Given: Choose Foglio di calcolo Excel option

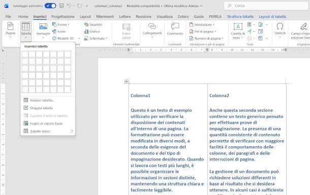Looking at the screenshot, I should 48,123.
